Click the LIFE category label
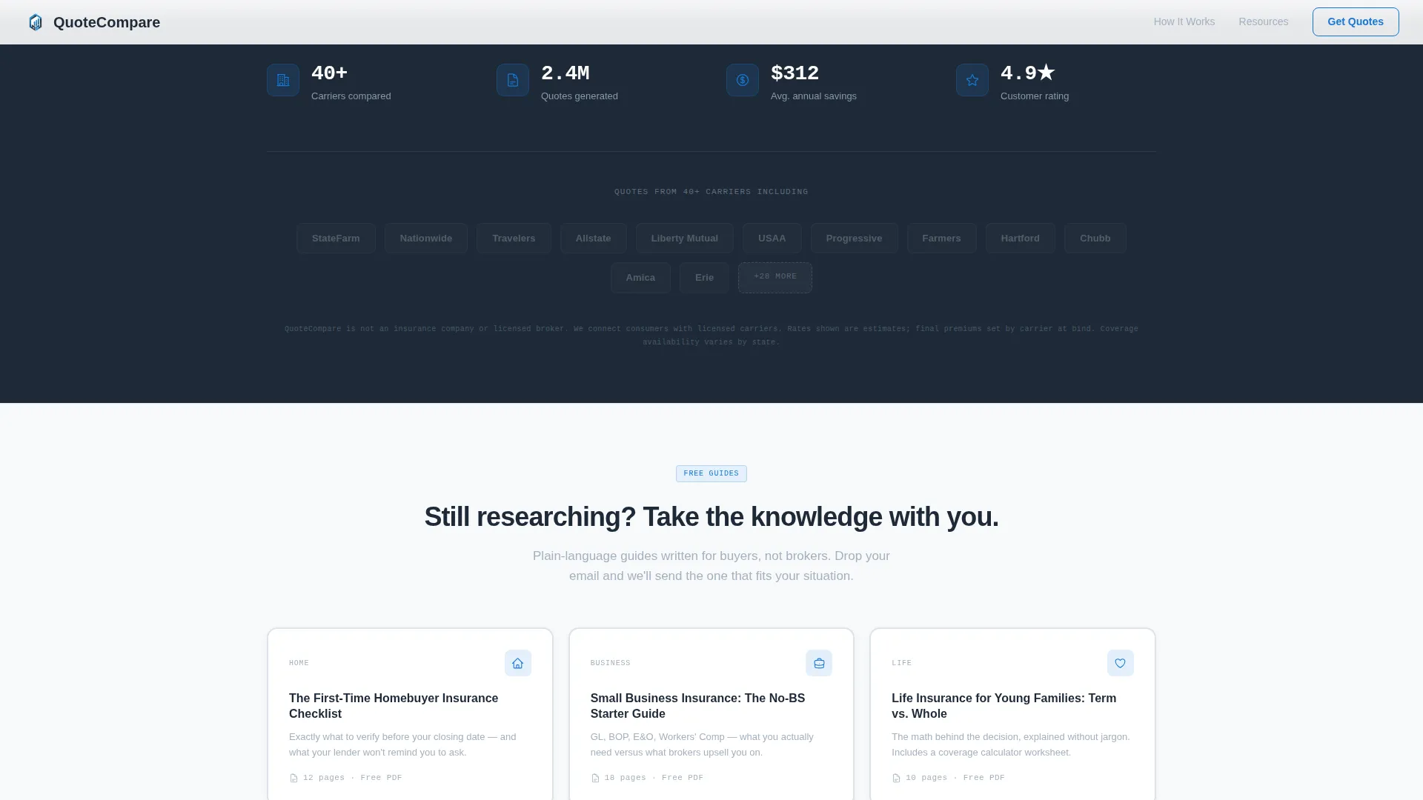The height and width of the screenshot is (800, 1423). (x=901, y=663)
